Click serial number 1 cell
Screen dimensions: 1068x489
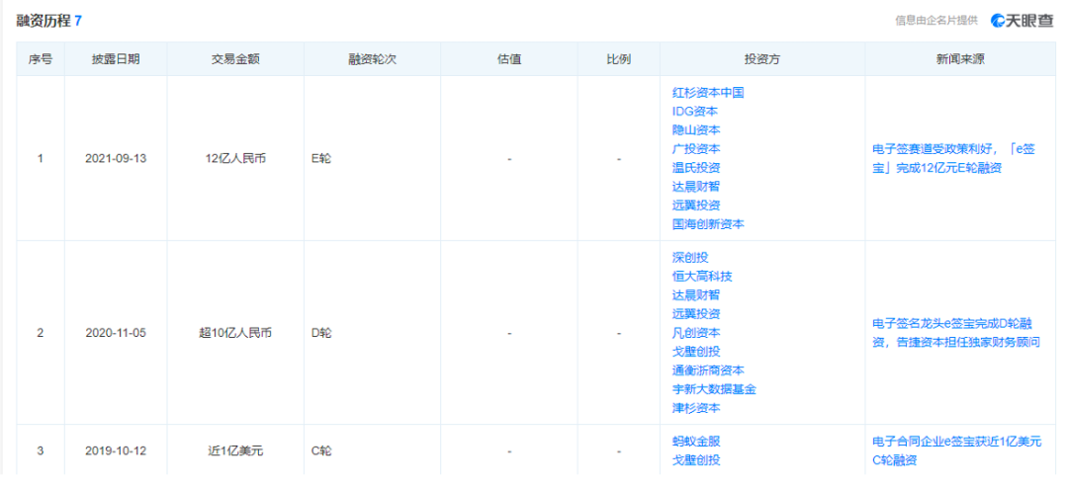tap(41, 158)
